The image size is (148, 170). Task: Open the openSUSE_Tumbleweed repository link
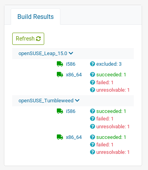46,101
